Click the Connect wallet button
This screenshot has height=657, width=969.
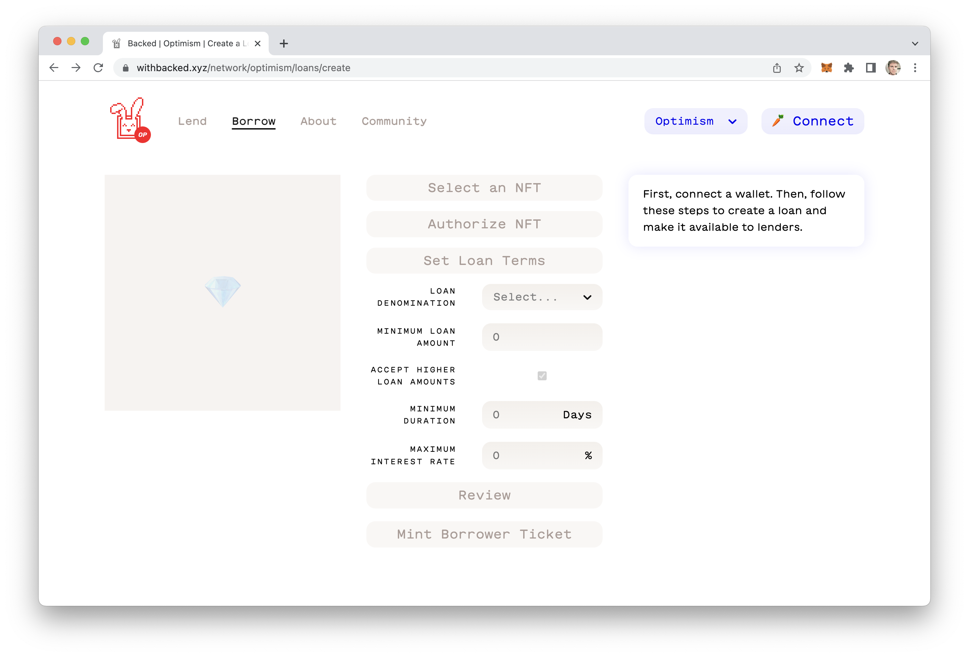point(812,121)
